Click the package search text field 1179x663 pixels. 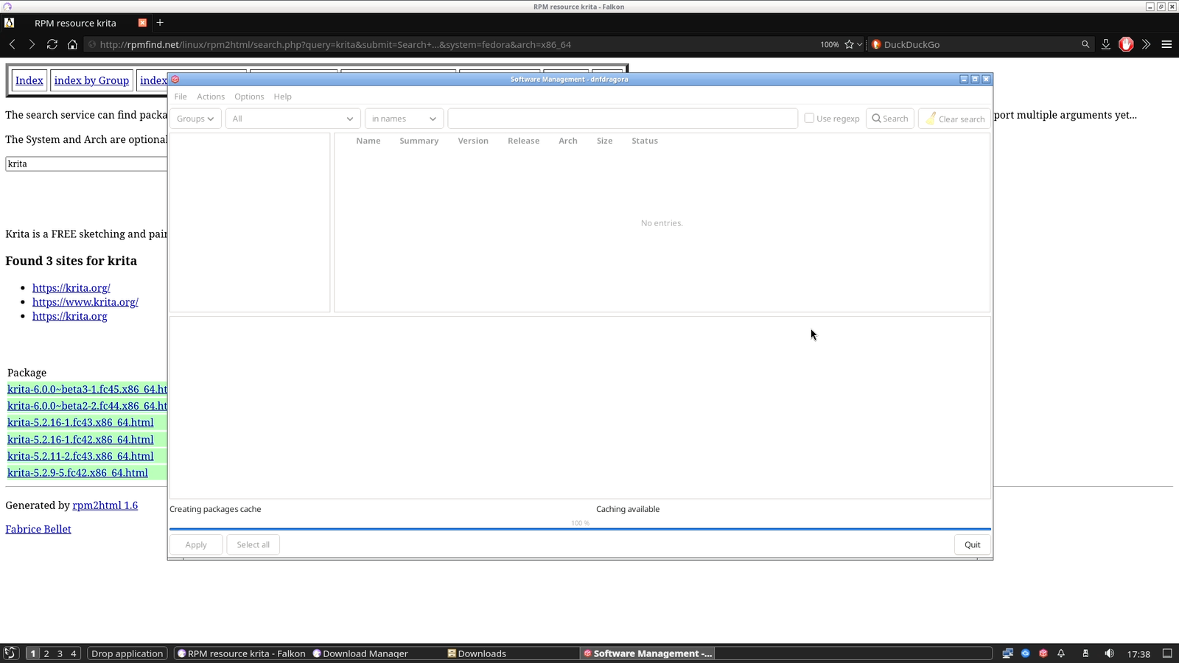point(623,119)
